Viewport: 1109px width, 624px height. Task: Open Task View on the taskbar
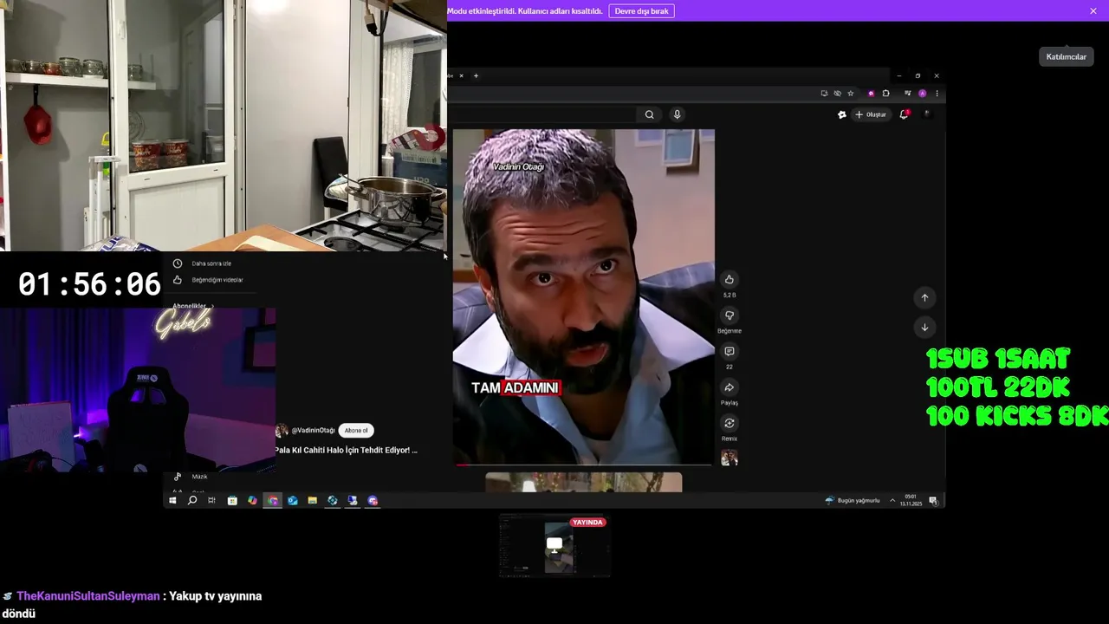[211, 500]
